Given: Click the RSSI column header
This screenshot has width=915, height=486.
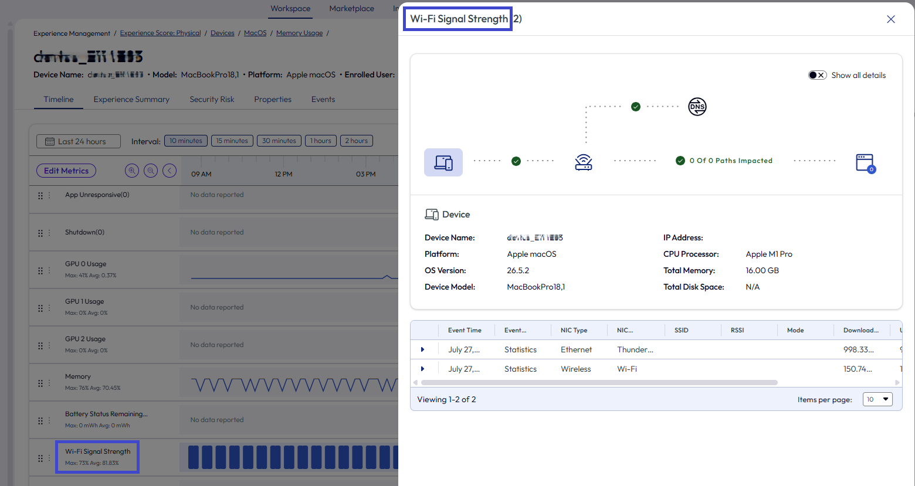Looking at the screenshot, I should pyautogui.click(x=737, y=330).
